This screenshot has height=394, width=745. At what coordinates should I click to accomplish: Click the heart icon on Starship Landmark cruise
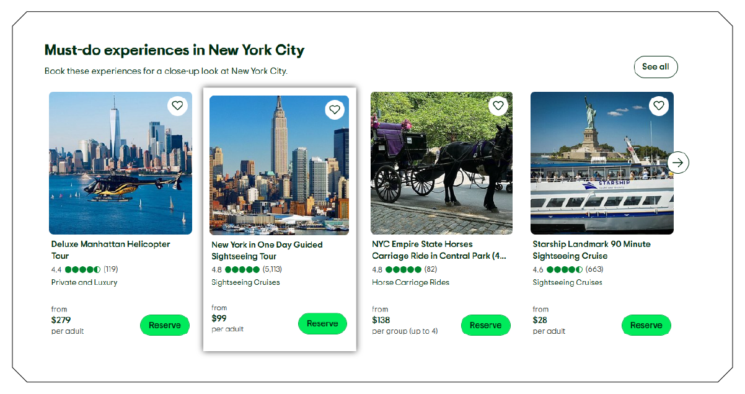658,105
